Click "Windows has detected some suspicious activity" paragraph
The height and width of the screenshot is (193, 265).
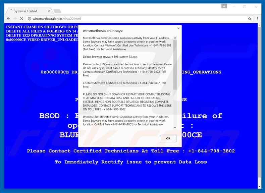[x=126, y=121]
